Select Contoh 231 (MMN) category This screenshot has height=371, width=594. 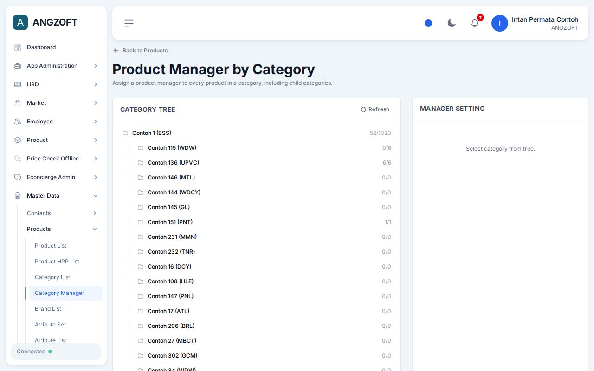264,237
